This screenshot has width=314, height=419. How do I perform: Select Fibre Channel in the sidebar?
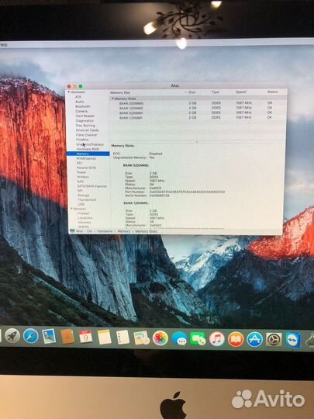[86, 135]
